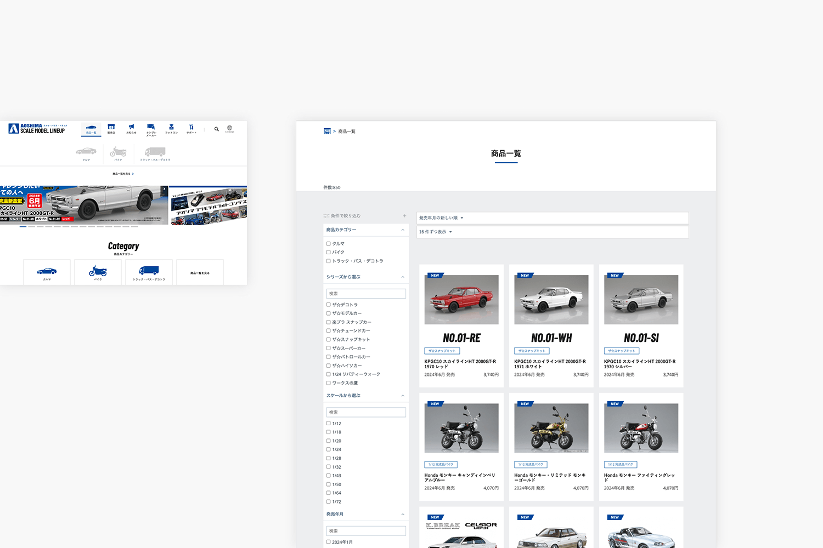
Task: Collapse the シリーズから選ぶ filter section
Action: coord(403,277)
